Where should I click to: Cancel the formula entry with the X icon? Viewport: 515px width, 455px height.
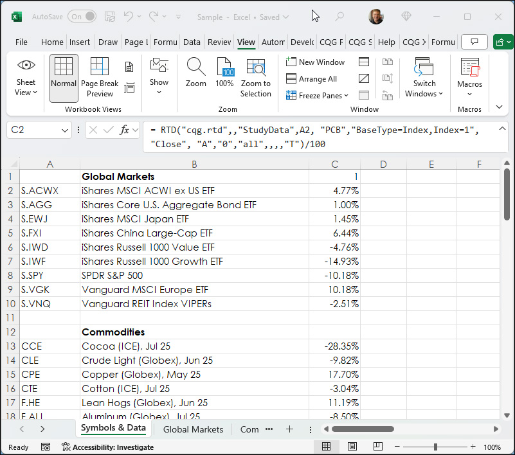coord(93,130)
